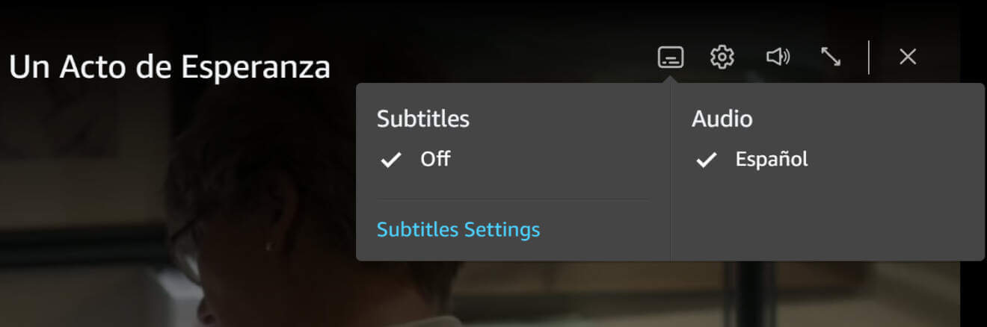This screenshot has width=987, height=327.
Task: Open the Subtitles Settings link
Action: point(458,229)
